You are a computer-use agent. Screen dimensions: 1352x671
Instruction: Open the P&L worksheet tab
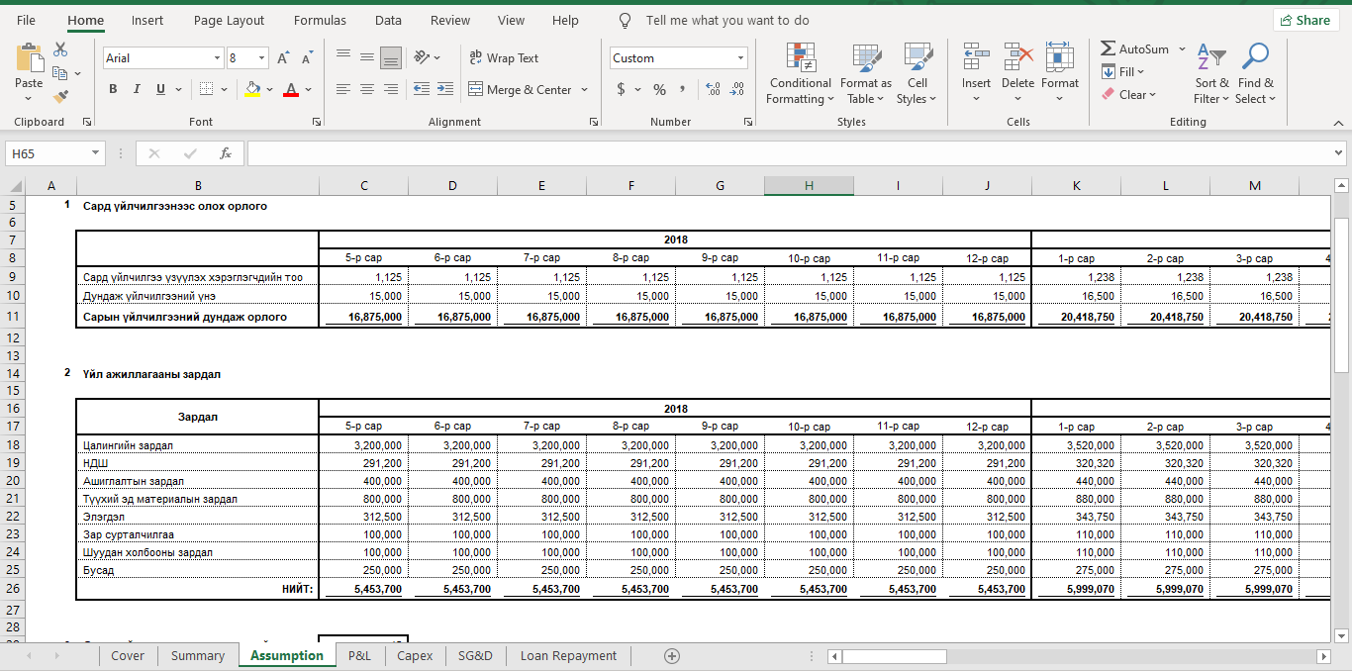click(x=359, y=655)
